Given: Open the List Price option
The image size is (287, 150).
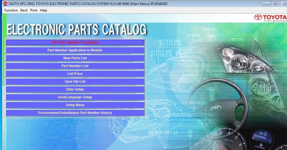Looking at the screenshot, I should (75, 74).
